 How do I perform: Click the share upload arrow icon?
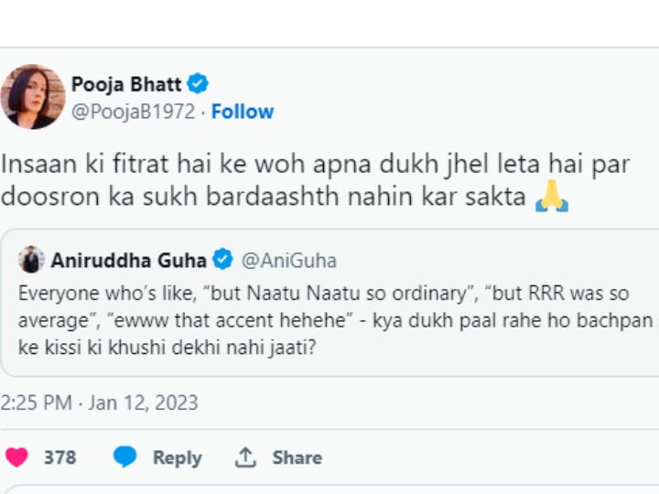[x=245, y=457]
